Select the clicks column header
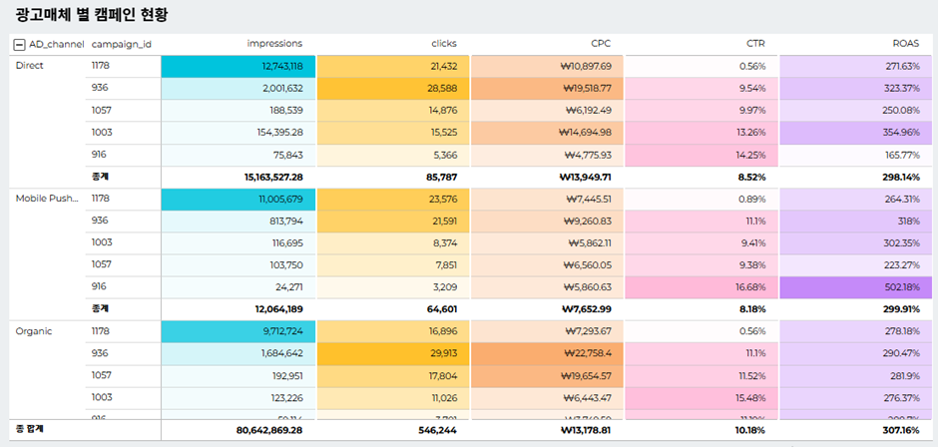Viewport: 938px width, 447px height. coord(443,44)
